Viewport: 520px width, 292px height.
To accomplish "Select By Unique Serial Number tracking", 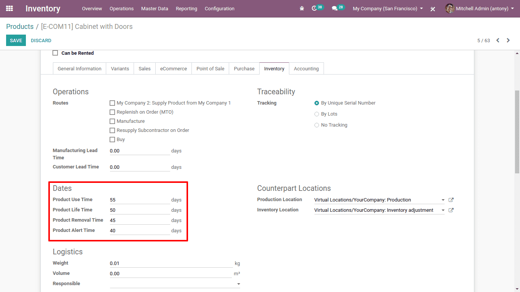I will point(317,103).
